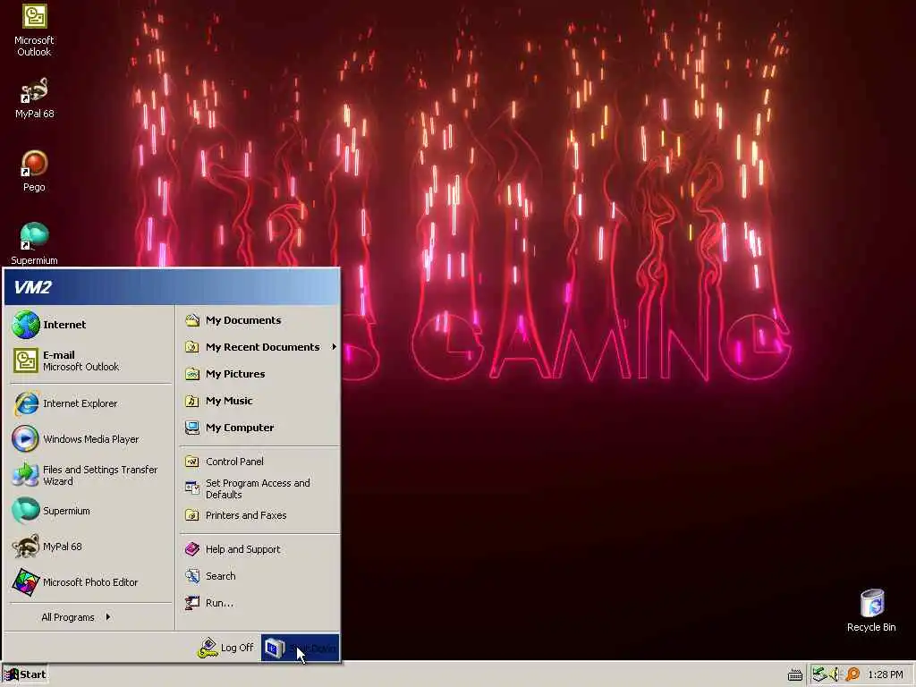The width and height of the screenshot is (916, 687).
Task: Open MyPal 68 desktop shortcut
Action: (x=34, y=98)
